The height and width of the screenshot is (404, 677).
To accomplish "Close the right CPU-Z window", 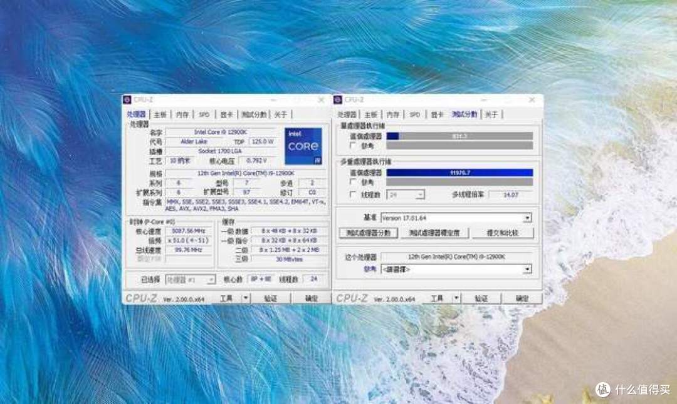I will (x=532, y=100).
